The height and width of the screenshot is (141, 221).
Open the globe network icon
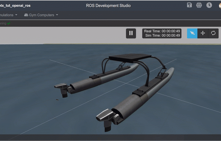pyautogui.click(x=199, y=6)
